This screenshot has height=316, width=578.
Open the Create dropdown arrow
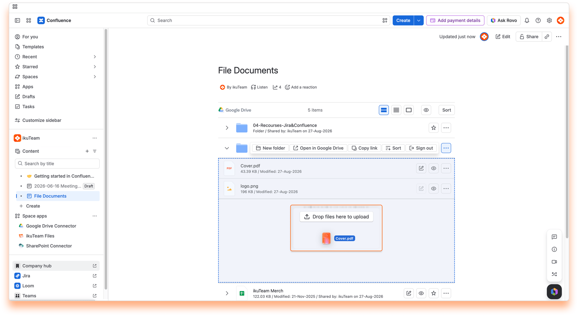pos(419,20)
